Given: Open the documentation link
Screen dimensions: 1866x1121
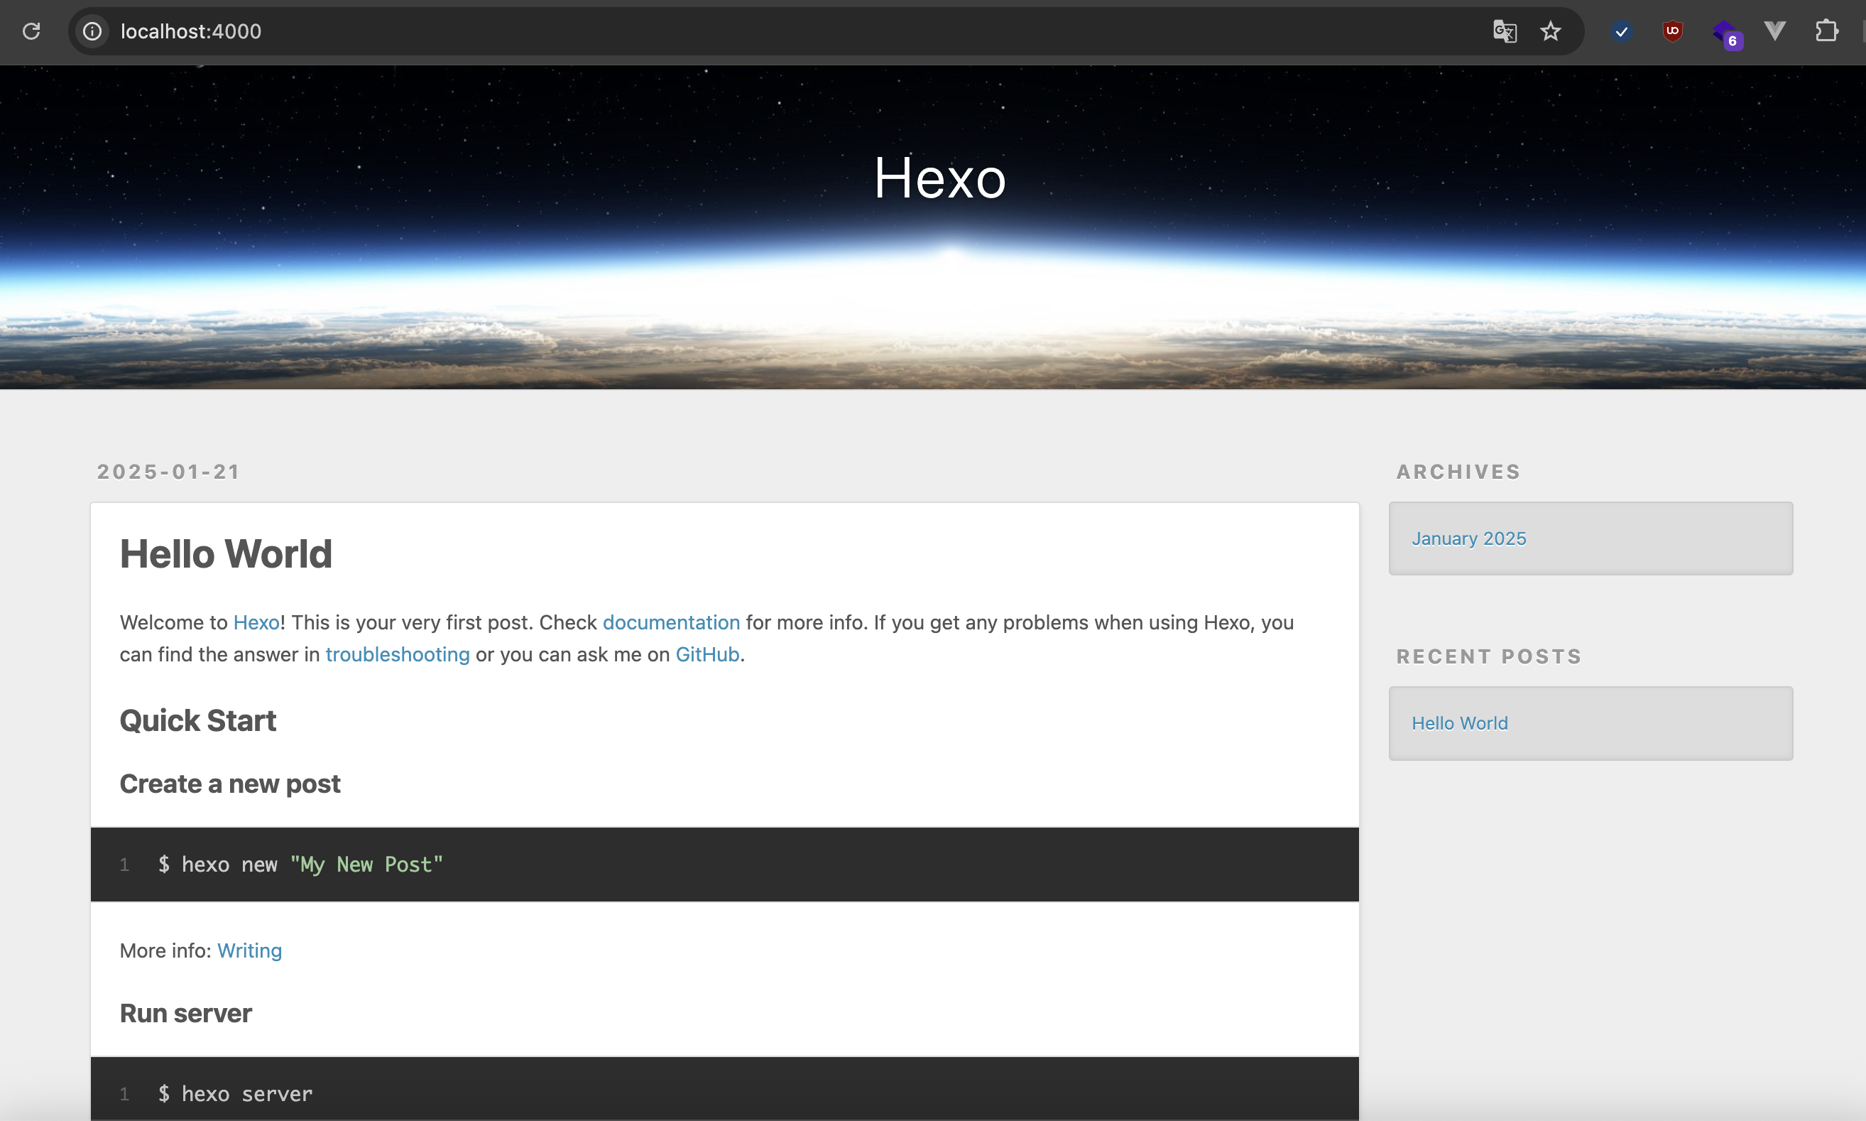Looking at the screenshot, I should [x=671, y=622].
